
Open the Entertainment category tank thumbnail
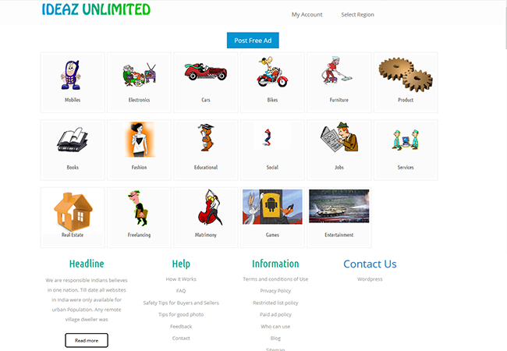(339, 206)
